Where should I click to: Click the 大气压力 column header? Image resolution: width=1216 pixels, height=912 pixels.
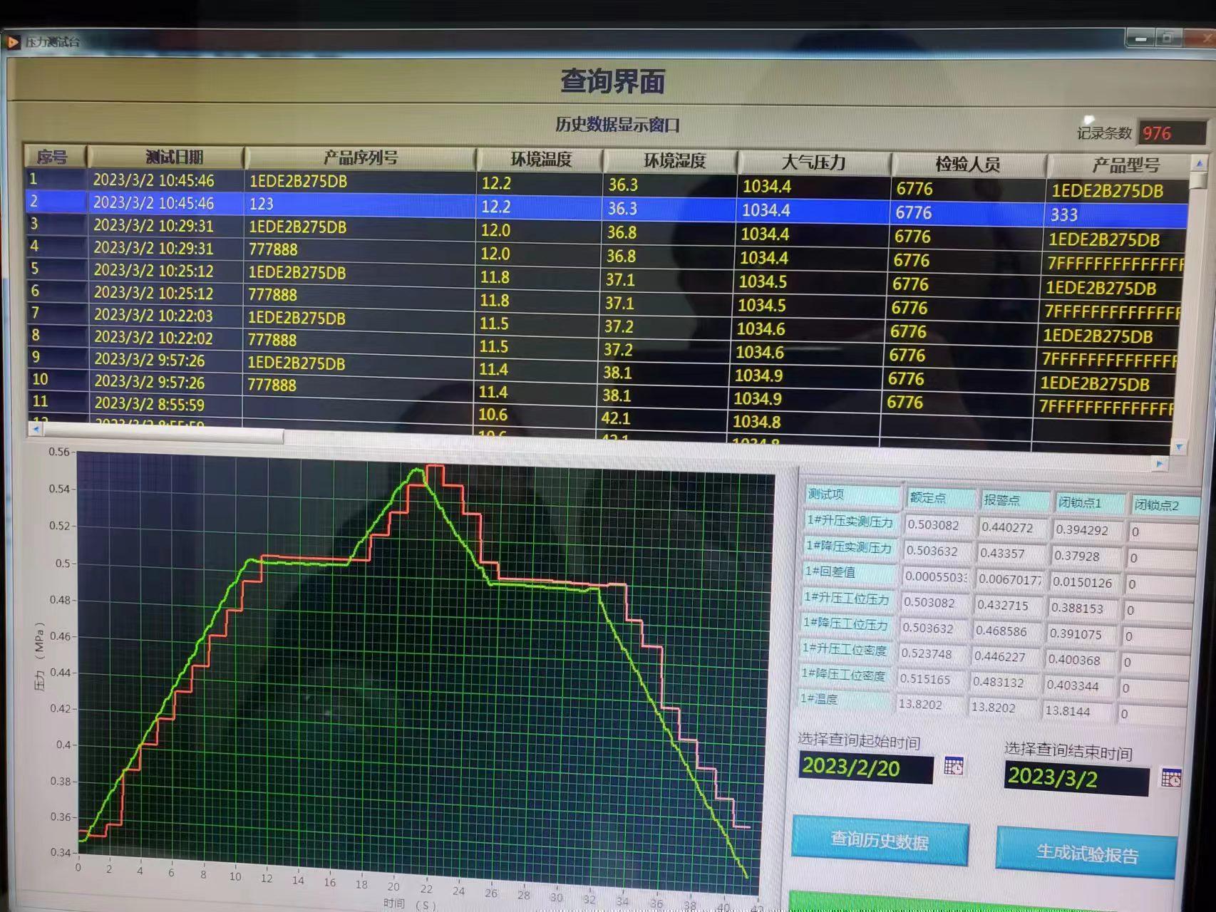(813, 162)
